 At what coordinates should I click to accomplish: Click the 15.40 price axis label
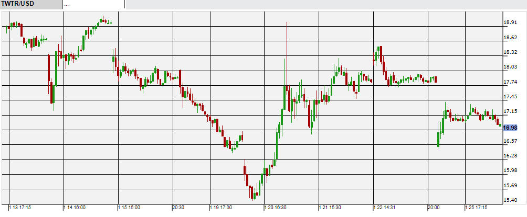click(511, 200)
